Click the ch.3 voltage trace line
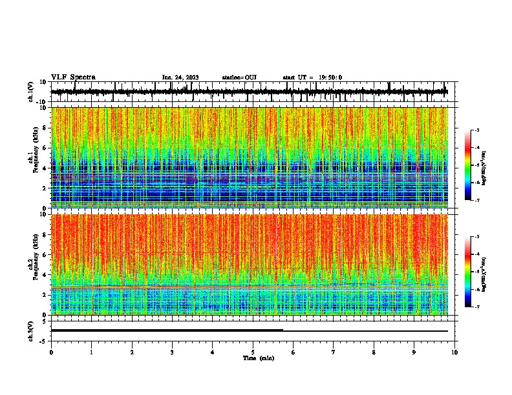This screenshot has height=395, width=512. 249,330
